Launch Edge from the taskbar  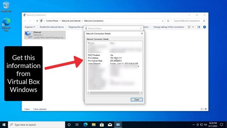[85, 125]
